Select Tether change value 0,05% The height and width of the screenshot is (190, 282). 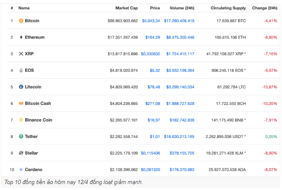pos(271,136)
